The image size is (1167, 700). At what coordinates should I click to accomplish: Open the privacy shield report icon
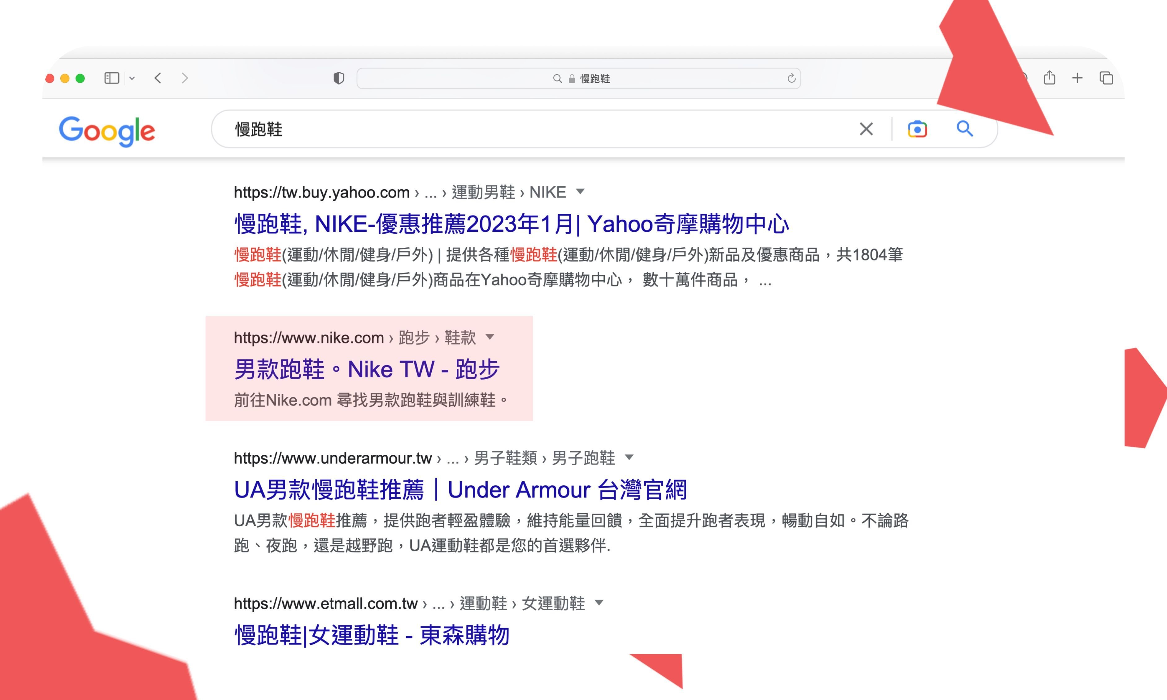coord(338,78)
